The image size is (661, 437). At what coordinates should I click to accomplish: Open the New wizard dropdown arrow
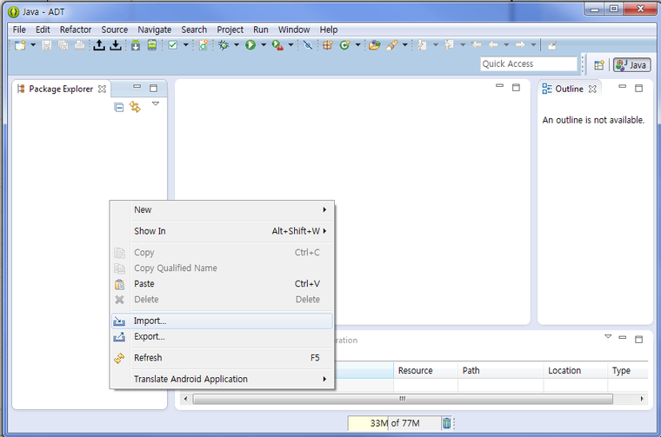tap(33, 44)
